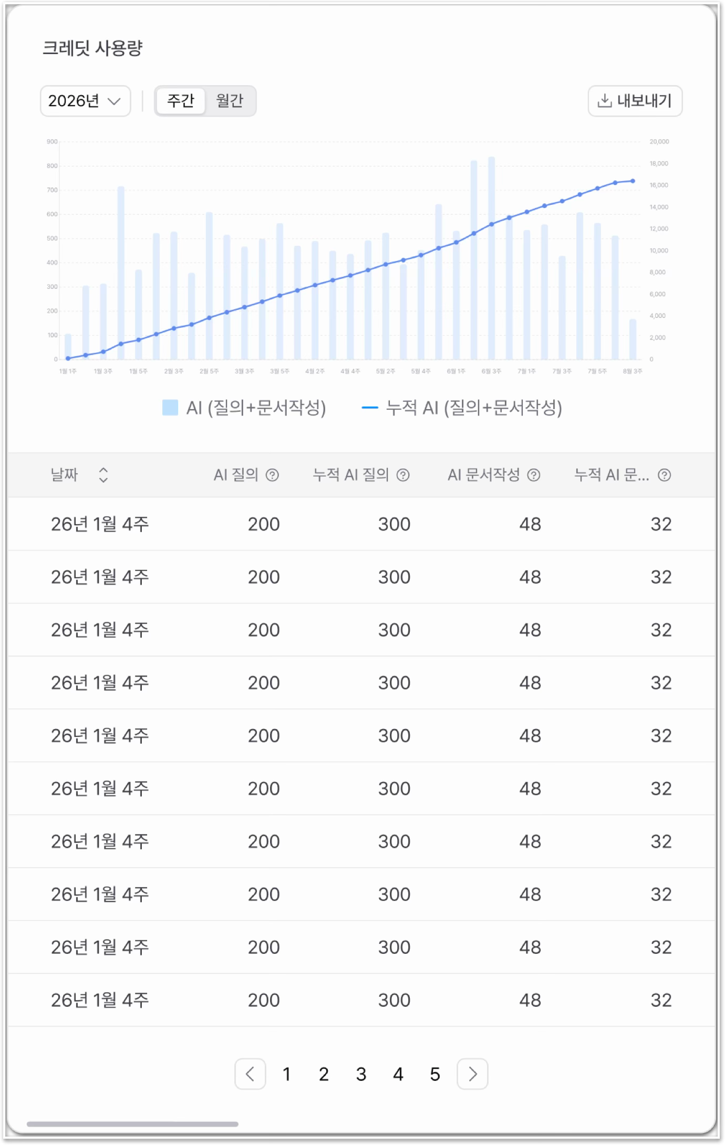Sort the table by the 날짜 sort arrows
The height and width of the screenshot is (1145, 725).
[x=103, y=475]
